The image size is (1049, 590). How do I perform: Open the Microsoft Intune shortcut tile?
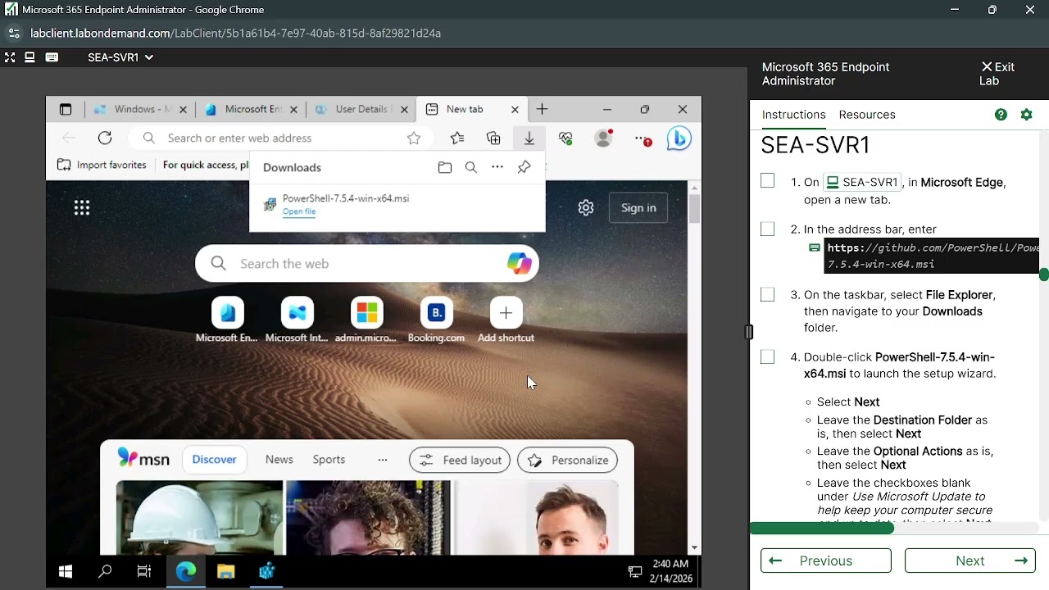[297, 320]
